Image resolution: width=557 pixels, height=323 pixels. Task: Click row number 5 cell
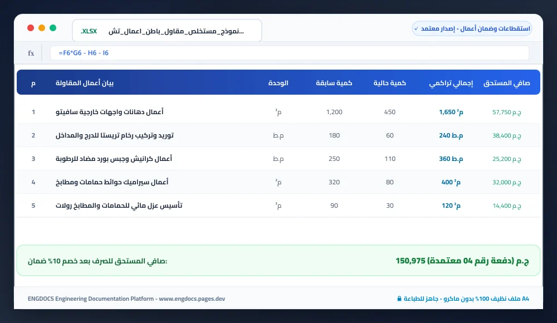pyautogui.click(x=33, y=205)
